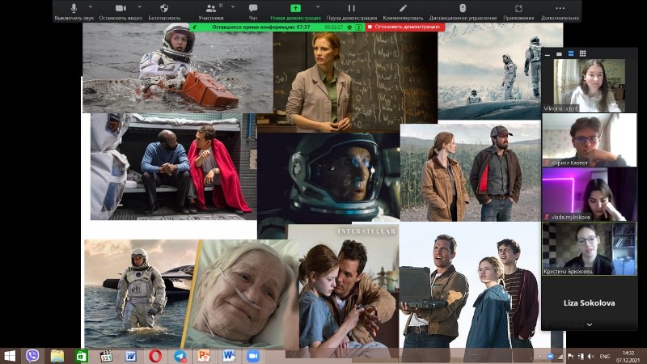Viewport: 647px width, 364px height.
Task: Open the Приложения apps menu
Action: tap(519, 9)
